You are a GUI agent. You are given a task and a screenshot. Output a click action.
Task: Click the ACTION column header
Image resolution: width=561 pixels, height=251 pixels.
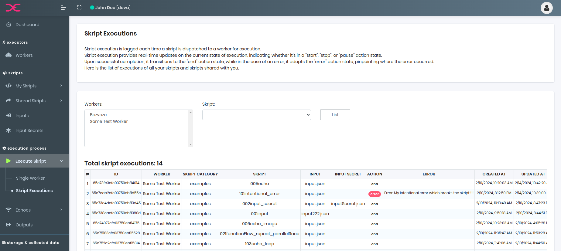(375, 174)
